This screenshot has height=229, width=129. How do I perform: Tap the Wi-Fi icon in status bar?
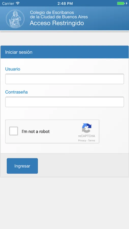[18, 3]
